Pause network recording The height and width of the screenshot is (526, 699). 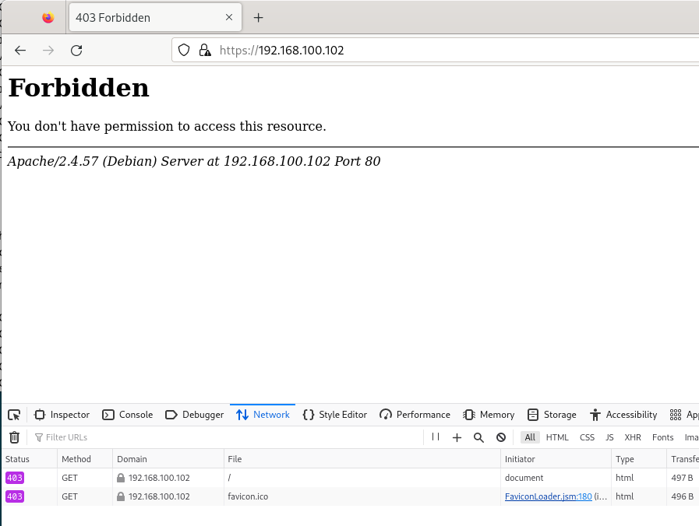436,437
